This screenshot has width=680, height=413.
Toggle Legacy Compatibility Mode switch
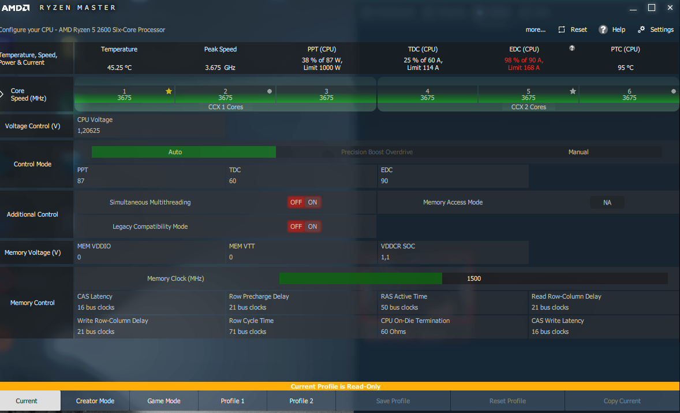pos(304,226)
